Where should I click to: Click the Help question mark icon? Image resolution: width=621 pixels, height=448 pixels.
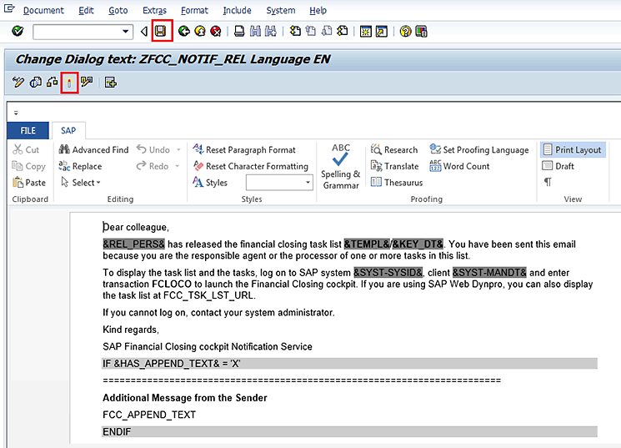(x=405, y=32)
